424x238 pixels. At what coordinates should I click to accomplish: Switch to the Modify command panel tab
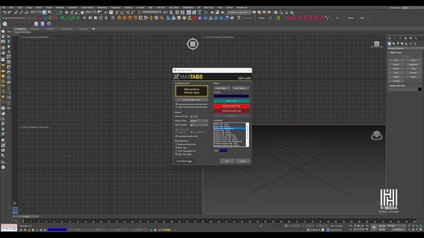coord(395,38)
